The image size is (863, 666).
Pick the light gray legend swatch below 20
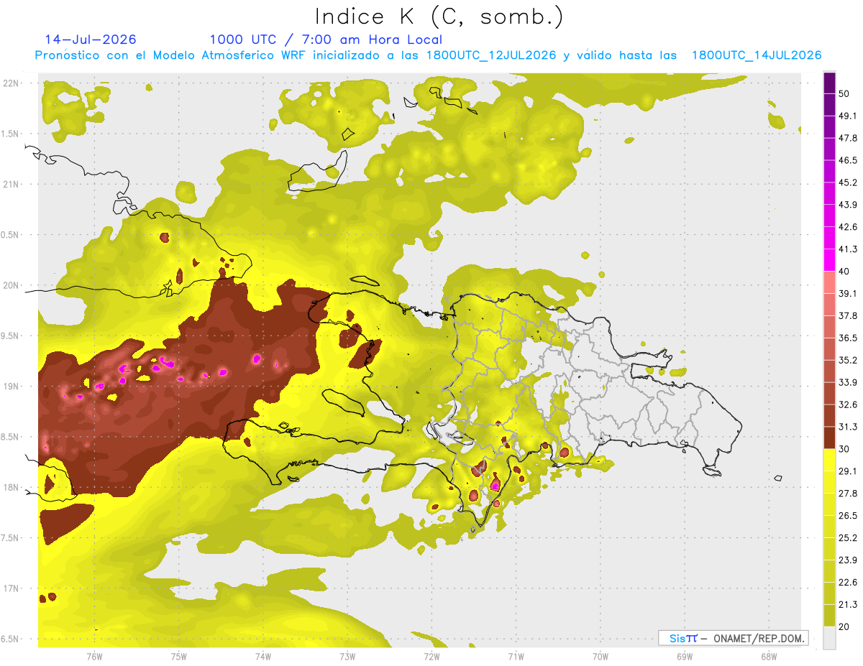(x=829, y=638)
